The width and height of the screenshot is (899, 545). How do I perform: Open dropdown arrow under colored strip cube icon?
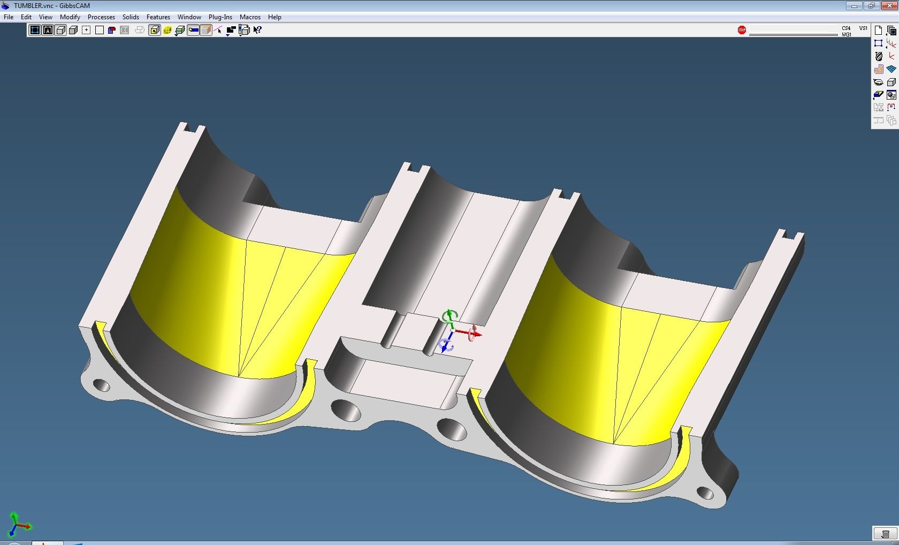[241, 35]
